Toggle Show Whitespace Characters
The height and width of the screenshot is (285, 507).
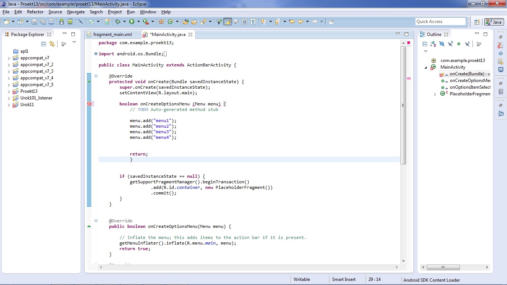[253, 22]
